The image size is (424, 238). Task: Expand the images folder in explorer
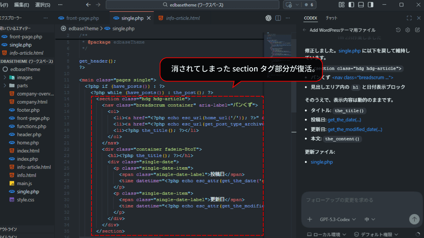[x=24, y=78]
